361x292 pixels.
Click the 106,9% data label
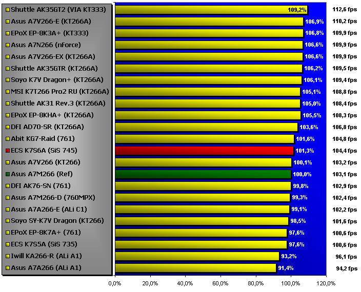pos(314,22)
